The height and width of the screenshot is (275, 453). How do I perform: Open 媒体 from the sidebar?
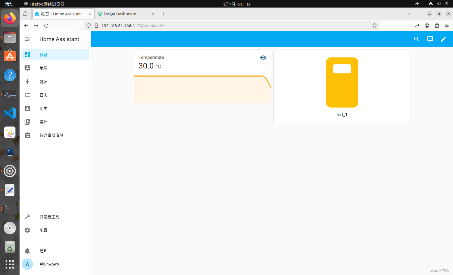point(44,122)
